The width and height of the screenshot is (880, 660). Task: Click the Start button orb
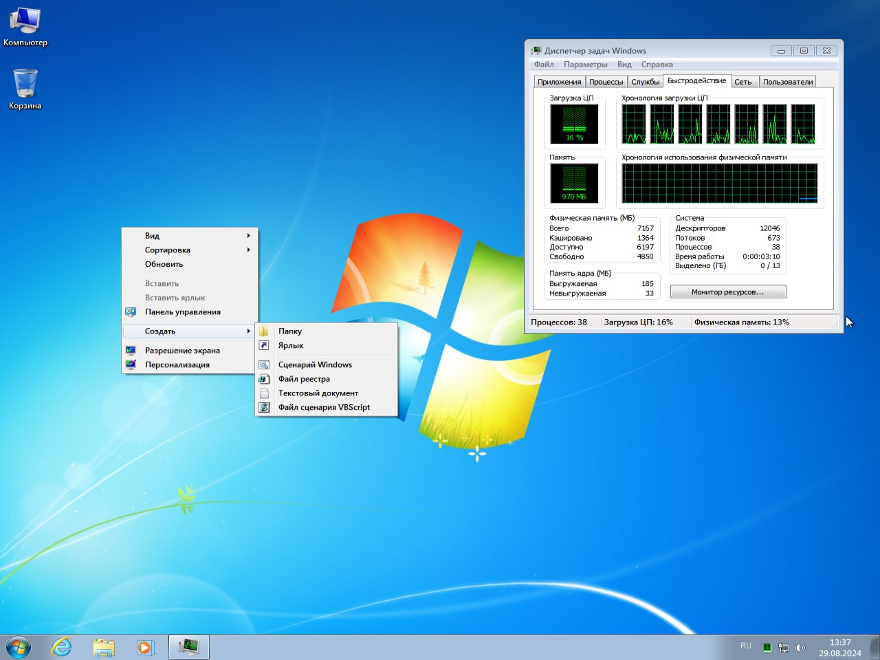(19, 647)
